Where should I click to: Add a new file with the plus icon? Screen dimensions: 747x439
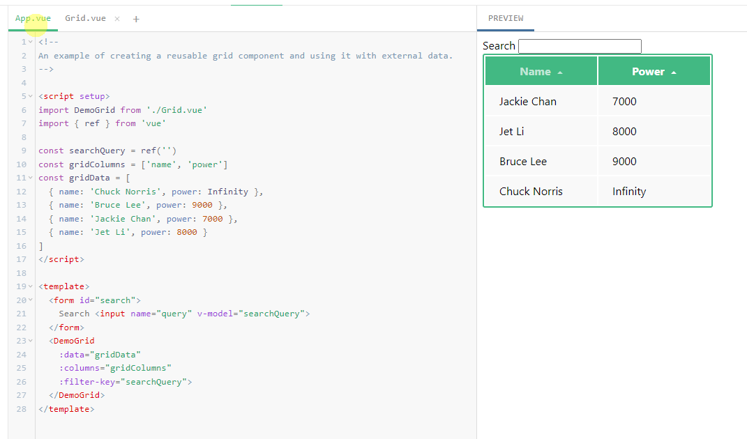click(x=136, y=19)
